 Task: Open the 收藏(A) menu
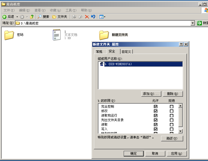coord(55,10)
